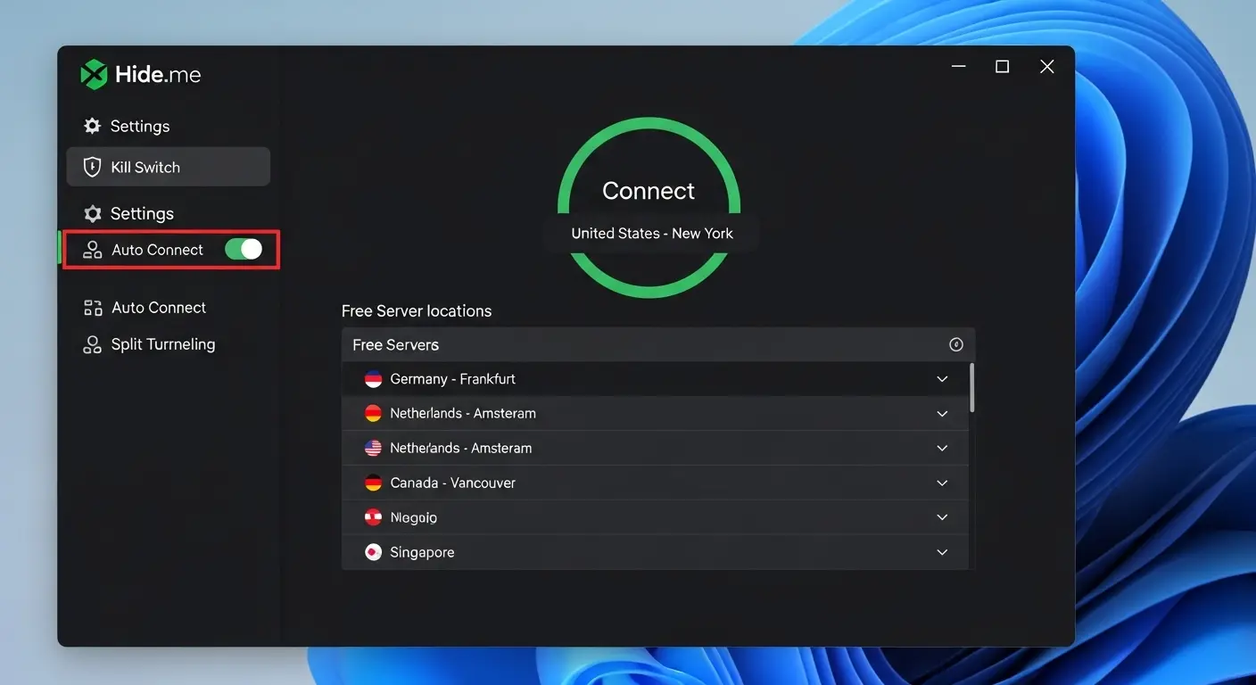The image size is (1256, 685).
Task: Select the Germany - Frankfurt server name
Action: pyautogui.click(x=453, y=379)
